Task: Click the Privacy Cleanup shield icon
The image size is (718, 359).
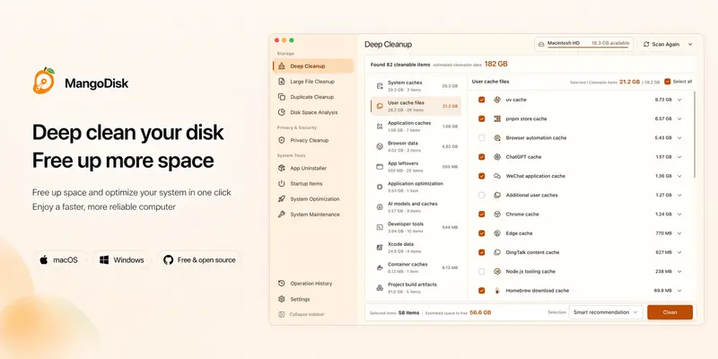Action: 282,140
